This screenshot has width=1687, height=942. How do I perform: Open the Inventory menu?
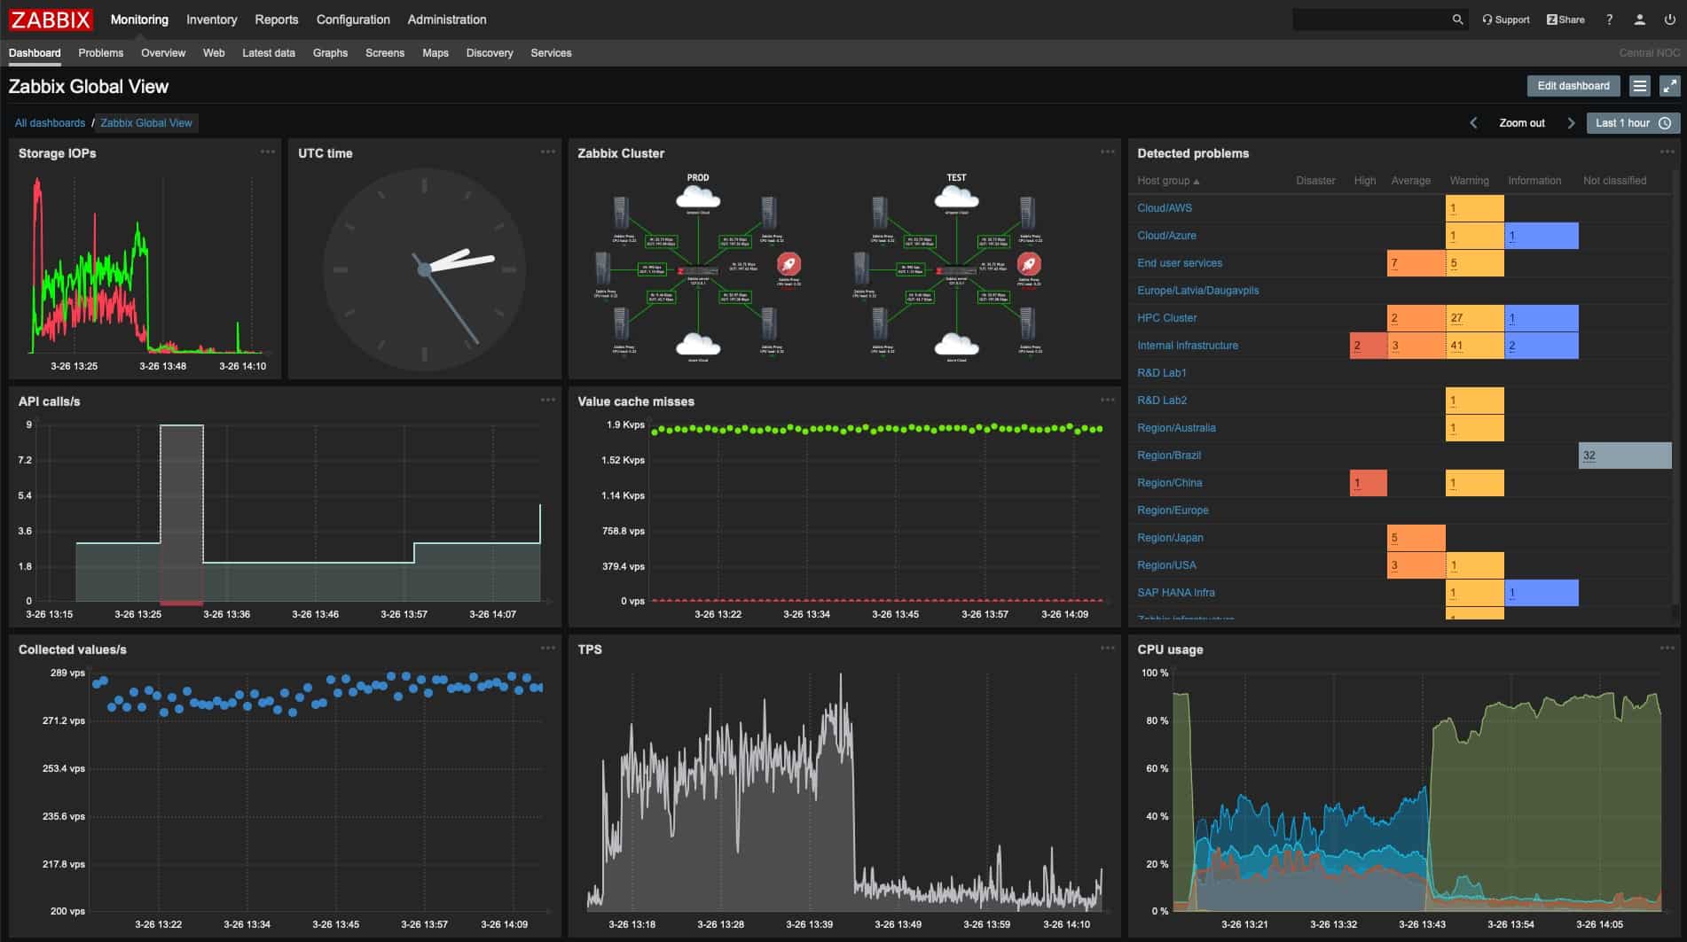pos(211,19)
